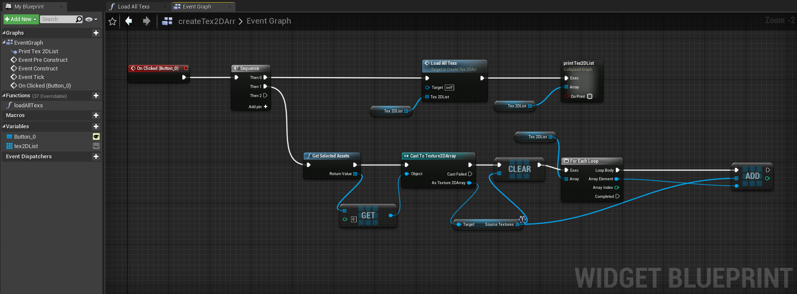Add a macro using Macros plus icon

coord(96,115)
